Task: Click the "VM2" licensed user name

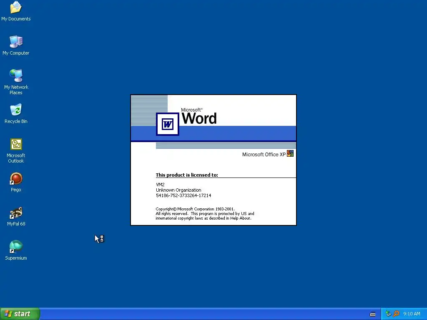Action: (160, 185)
